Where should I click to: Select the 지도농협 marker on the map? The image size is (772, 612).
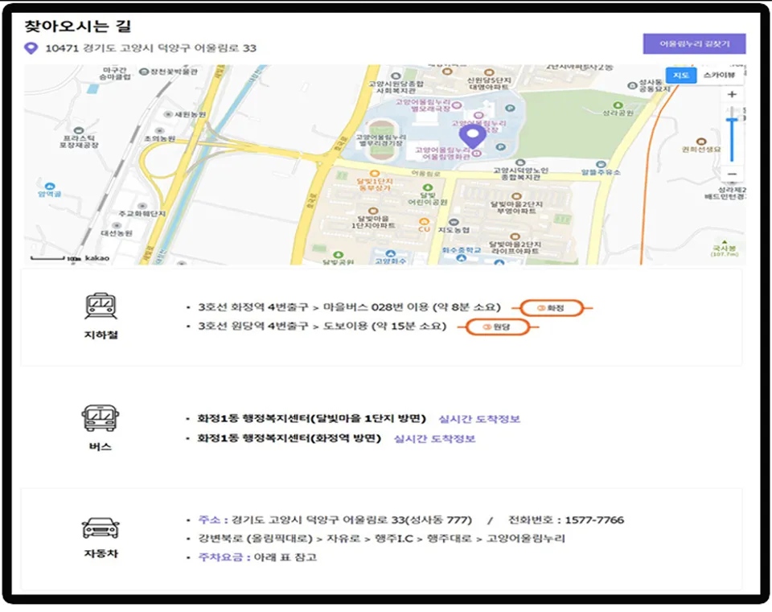click(454, 223)
